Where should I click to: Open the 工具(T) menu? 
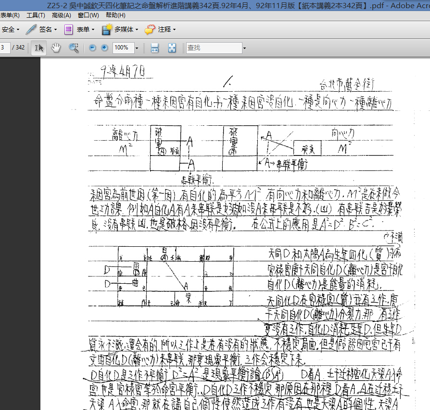35,15
